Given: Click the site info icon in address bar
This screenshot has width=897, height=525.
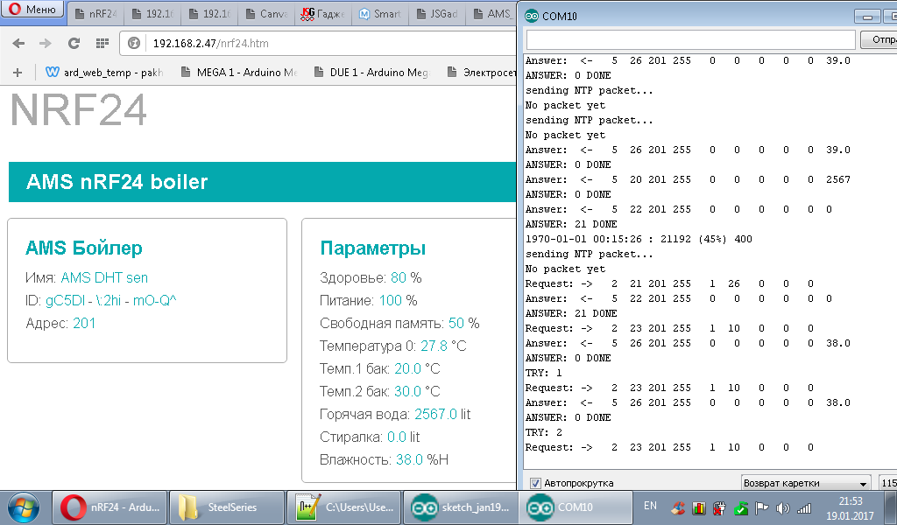Looking at the screenshot, I should [134, 44].
